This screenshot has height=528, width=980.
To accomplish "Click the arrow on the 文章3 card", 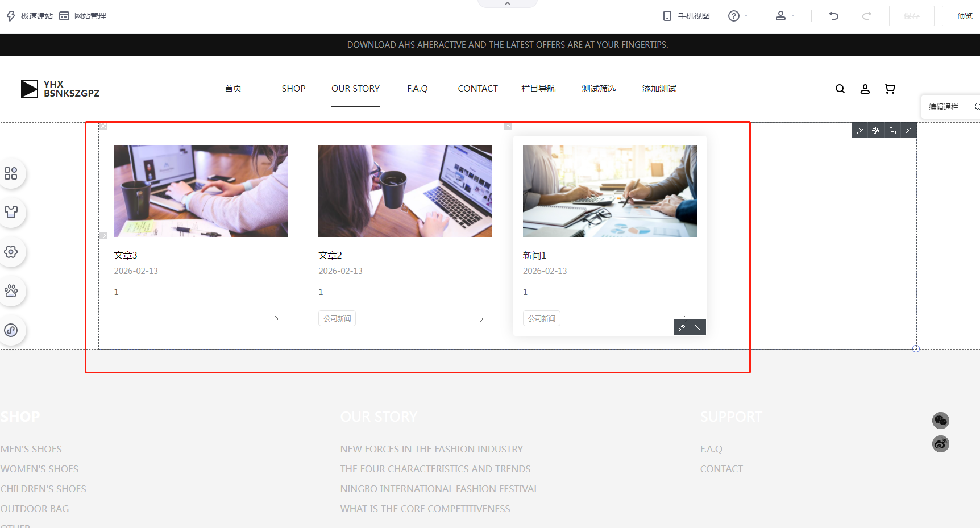I will click(272, 319).
